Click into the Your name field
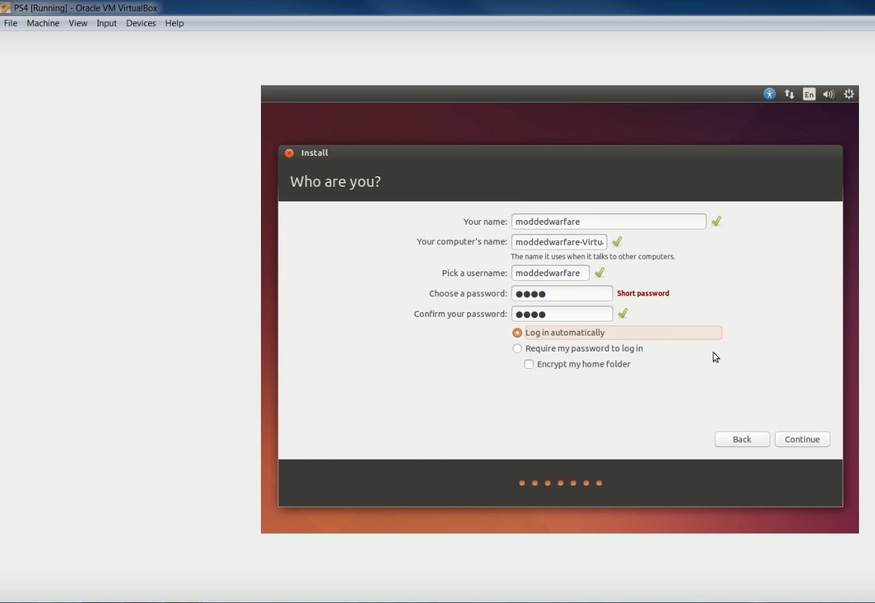This screenshot has width=875, height=603. (x=609, y=221)
